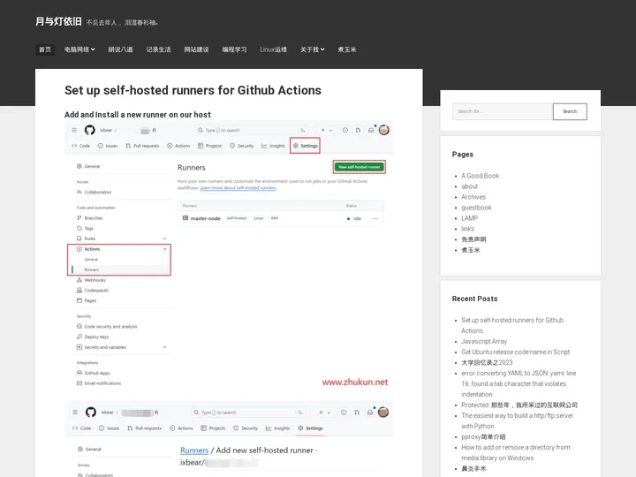Click Learn more about self-hosted runners link

[x=238, y=188]
